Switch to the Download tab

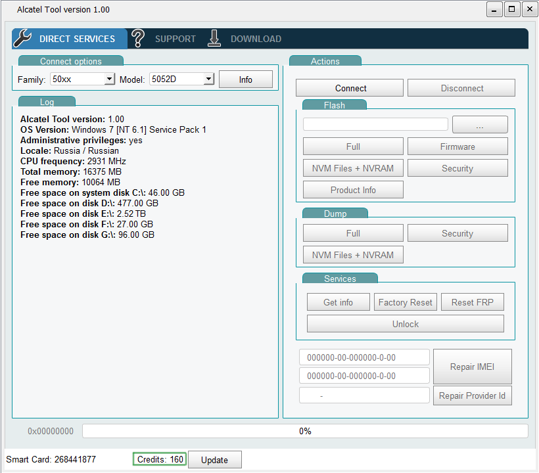[x=256, y=39]
